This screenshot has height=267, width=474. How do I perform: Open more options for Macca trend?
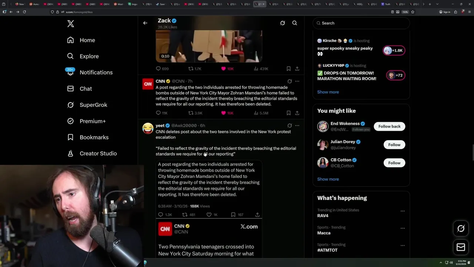[403, 228]
